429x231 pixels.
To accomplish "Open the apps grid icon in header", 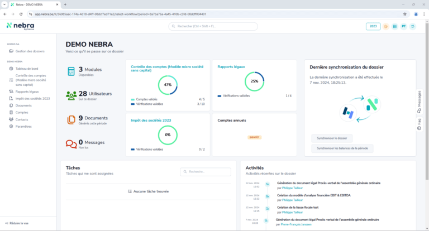I will pos(395,27).
